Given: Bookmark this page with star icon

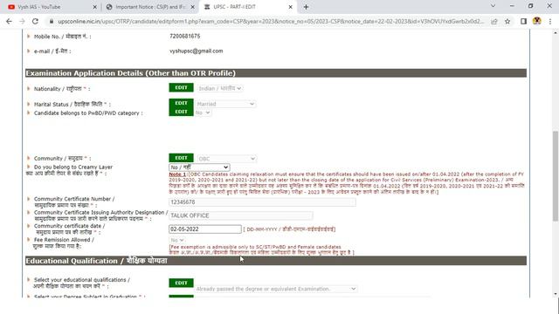Looking at the screenshot, I should coord(507,21).
